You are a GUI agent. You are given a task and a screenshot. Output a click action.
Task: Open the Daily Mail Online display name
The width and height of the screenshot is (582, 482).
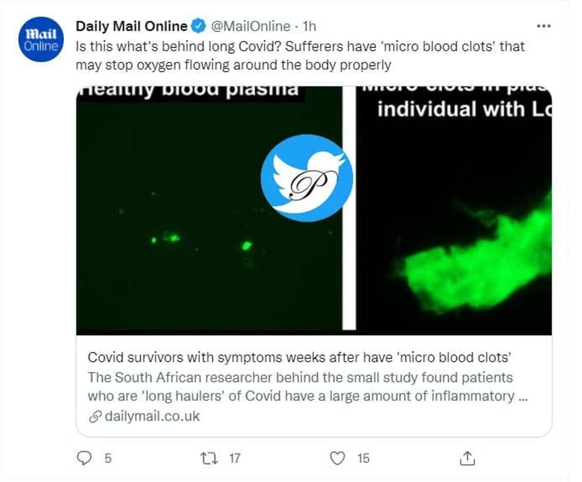point(131,26)
